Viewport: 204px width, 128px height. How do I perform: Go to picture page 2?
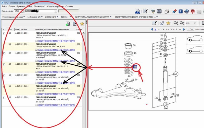click(x=158, y=29)
